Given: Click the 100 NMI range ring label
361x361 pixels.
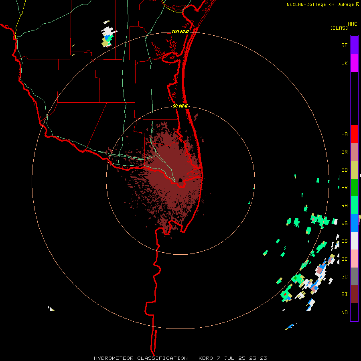Looking at the screenshot, I should pyautogui.click(x=180, y=32).
